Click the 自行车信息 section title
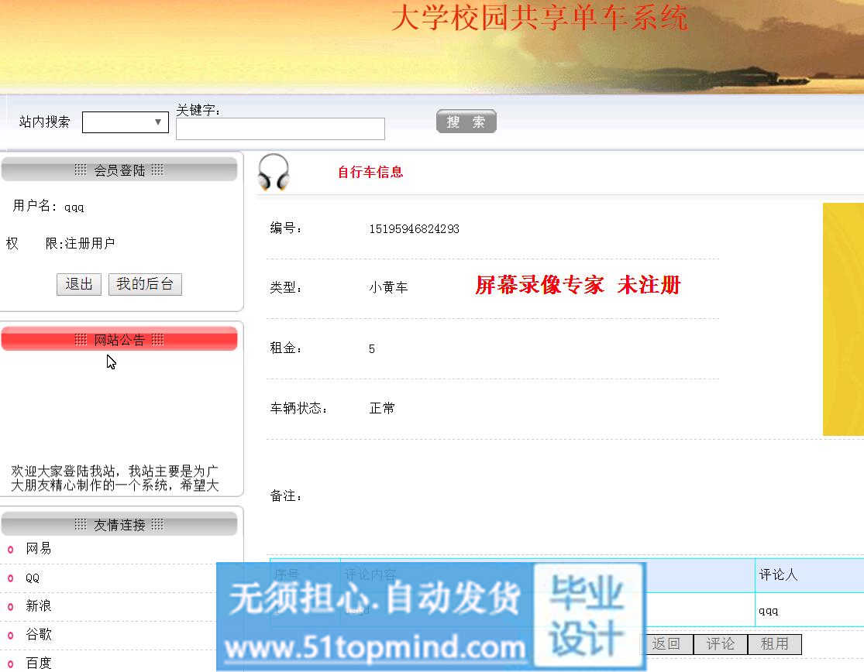The image size is (864, 672). point(370,173)
